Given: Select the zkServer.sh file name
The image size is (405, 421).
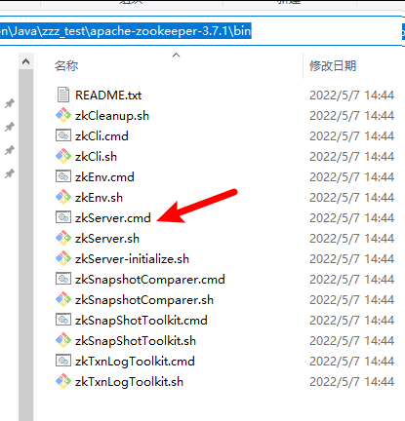Looking at the screenshot, I should click(x=107, y=239).
